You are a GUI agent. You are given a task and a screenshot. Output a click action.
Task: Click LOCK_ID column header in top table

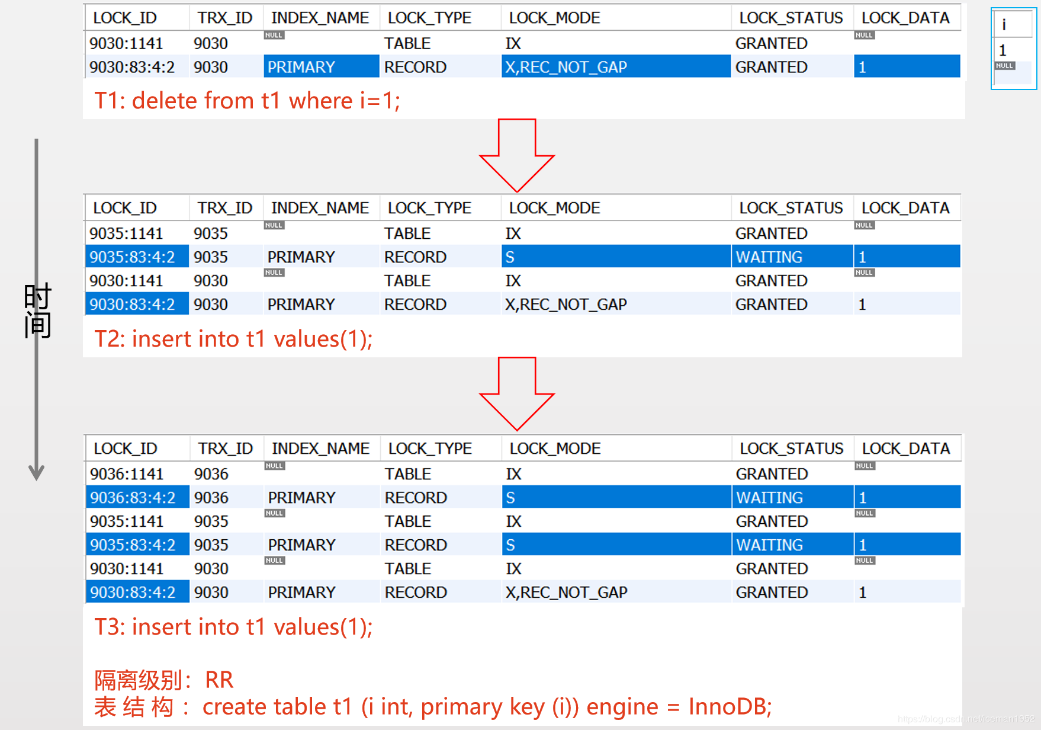pos(137,18)
